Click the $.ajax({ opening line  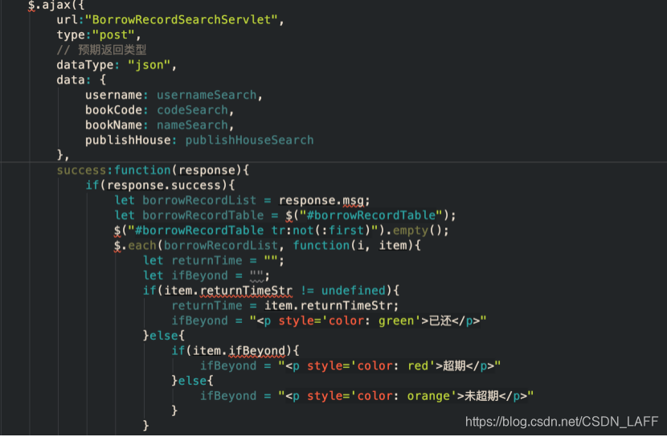[x=56, y=5]
